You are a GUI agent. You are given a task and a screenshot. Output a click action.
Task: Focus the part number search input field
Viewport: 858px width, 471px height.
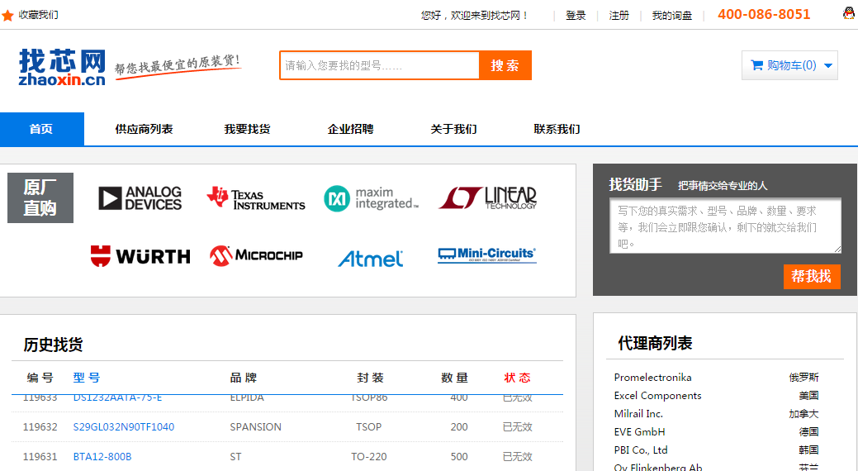[x=379, y=65]
